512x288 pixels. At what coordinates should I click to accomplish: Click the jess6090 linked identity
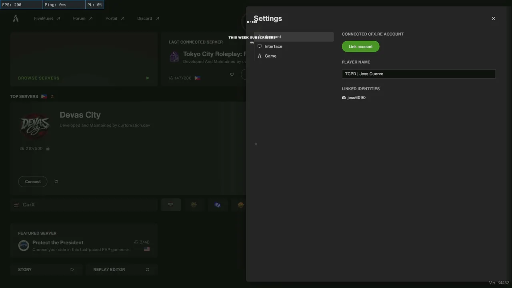(356, 98)
